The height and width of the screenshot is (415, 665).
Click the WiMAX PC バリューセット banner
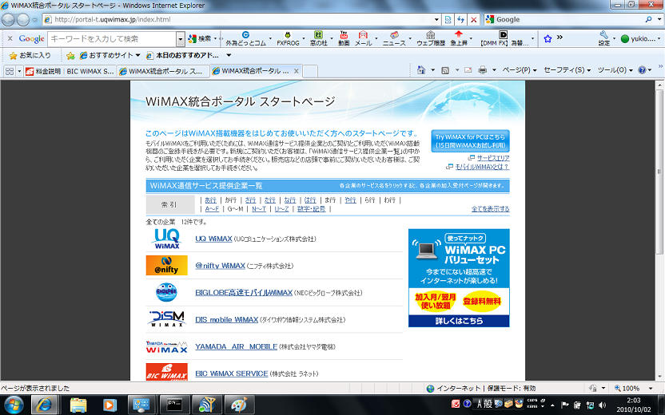[458, 278]
